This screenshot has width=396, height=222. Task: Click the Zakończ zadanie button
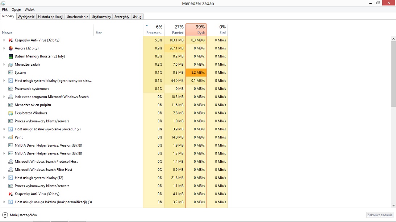(x=380, y=215)
